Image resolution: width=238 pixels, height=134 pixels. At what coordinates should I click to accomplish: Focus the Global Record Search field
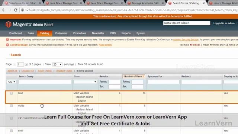pyautogui.click(x=187, y=23)
